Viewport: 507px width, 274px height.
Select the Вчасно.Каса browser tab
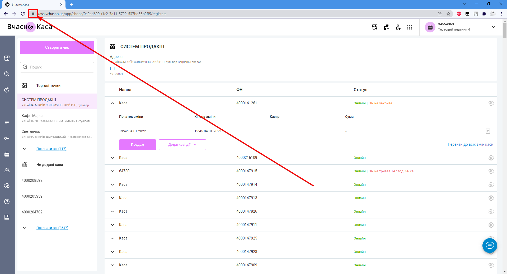click(x=34, y=4)
